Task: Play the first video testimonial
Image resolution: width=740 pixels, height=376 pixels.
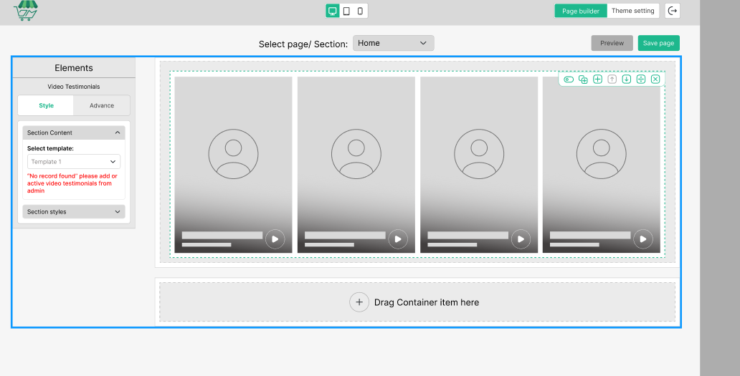Action: 275,239
